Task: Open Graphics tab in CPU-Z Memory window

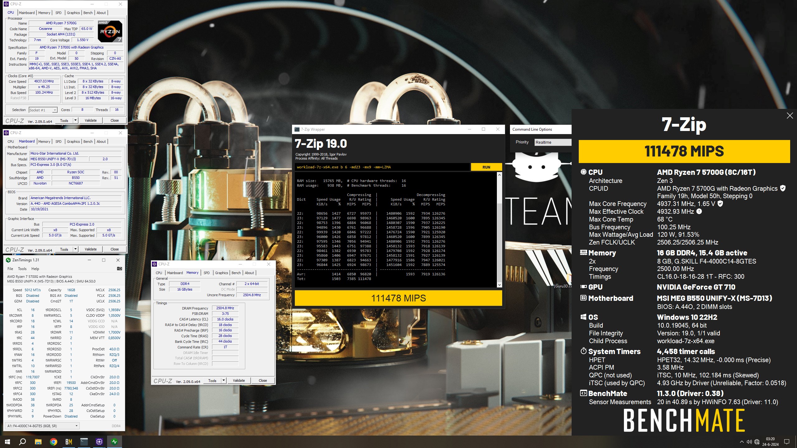Action: 222,273
